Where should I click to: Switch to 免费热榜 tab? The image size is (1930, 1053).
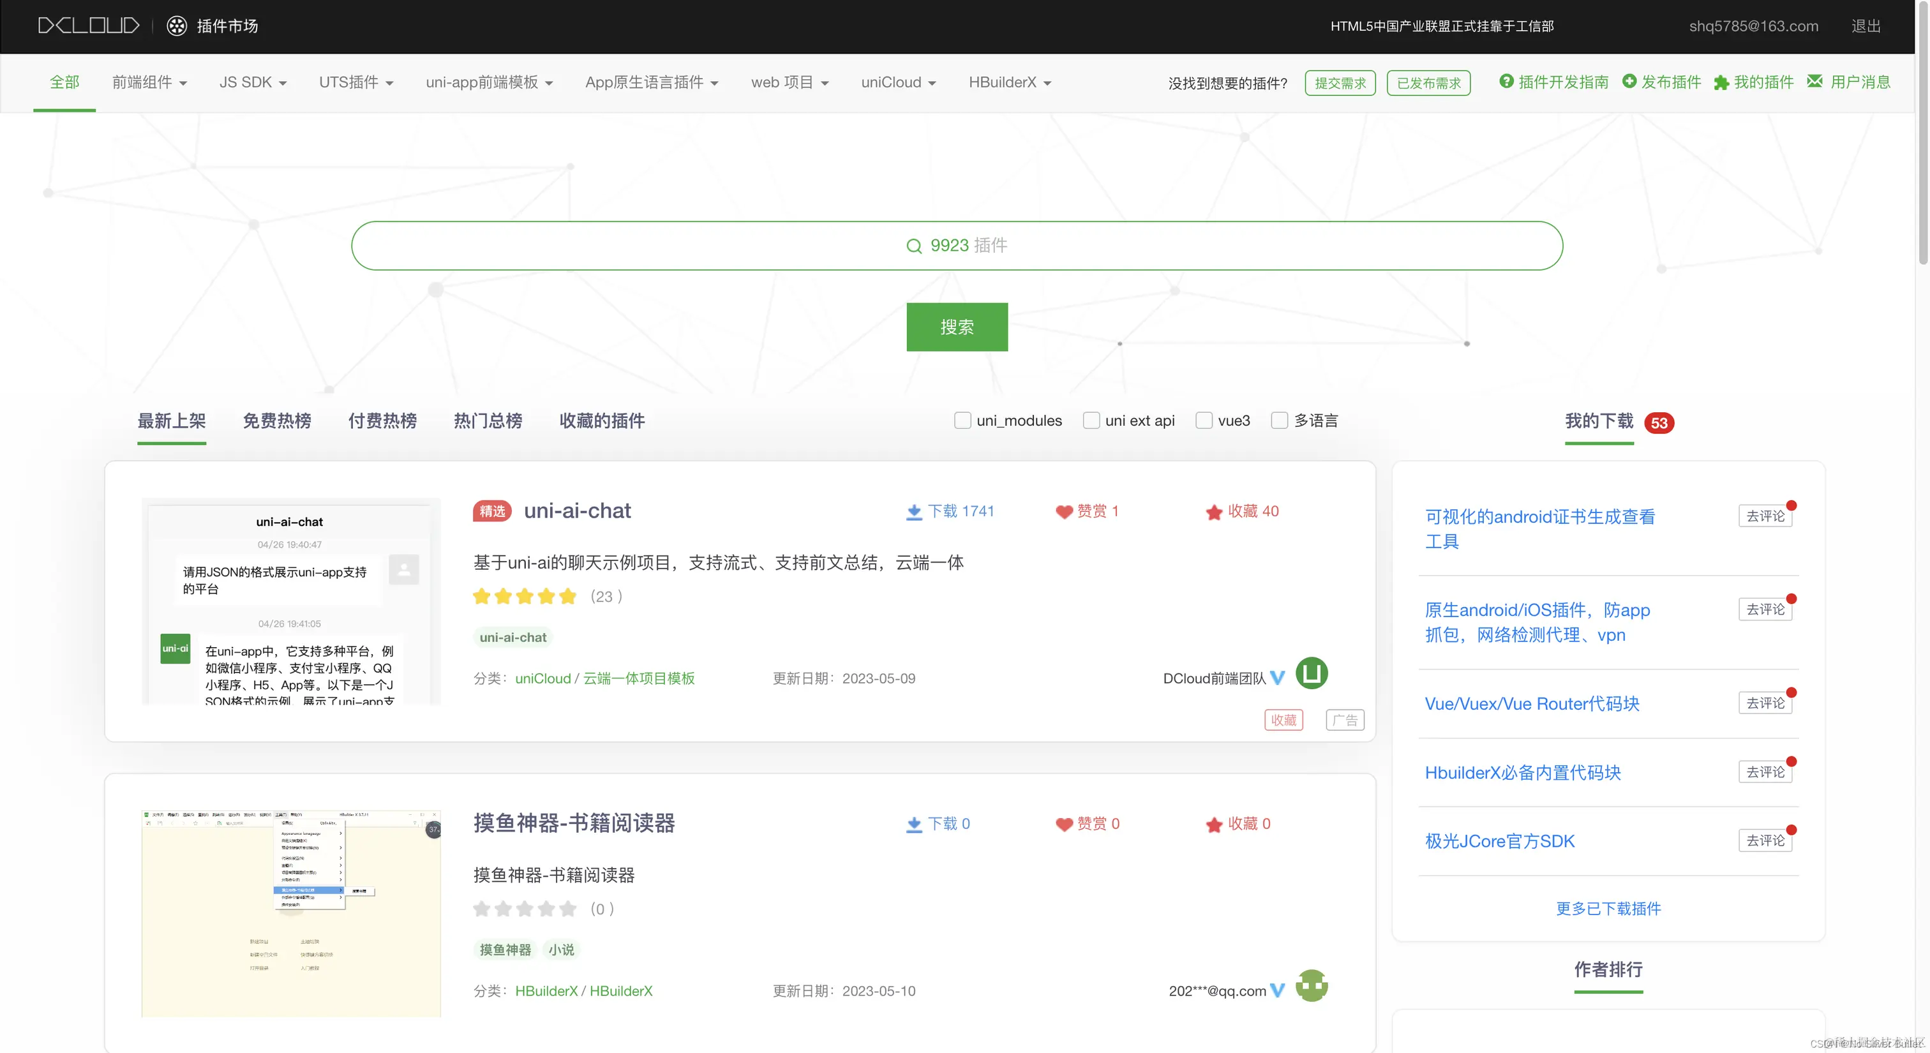(277, 421)
